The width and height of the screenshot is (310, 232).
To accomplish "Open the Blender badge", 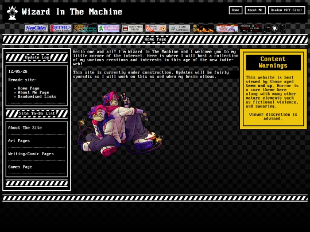I will [x=156, y=28].
